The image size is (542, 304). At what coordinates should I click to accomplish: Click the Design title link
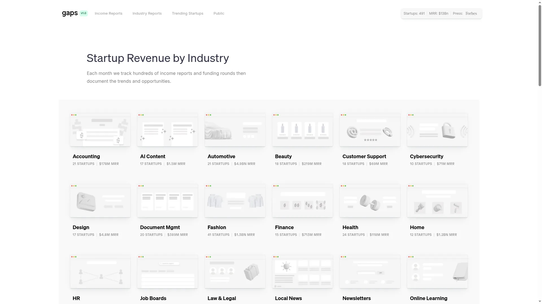click(81, 227)
